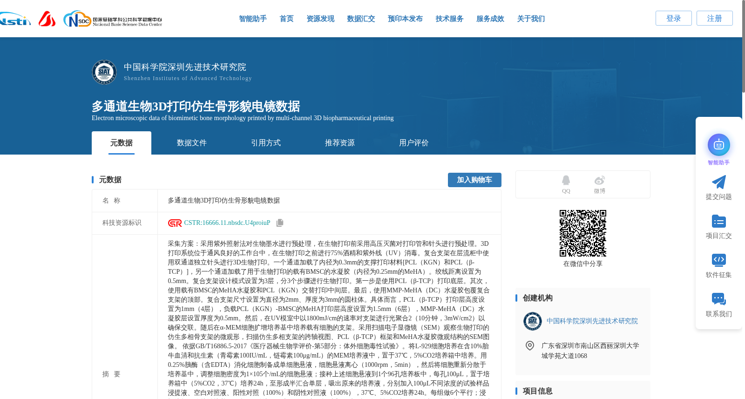Click the 注册 button
The width and height of the screenshot is (745, 399).
tap(715, 18)
